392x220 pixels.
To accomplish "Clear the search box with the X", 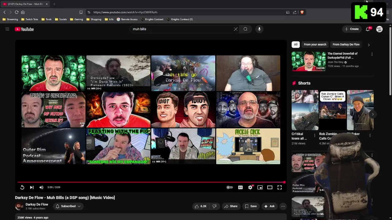I will point(236,29).
